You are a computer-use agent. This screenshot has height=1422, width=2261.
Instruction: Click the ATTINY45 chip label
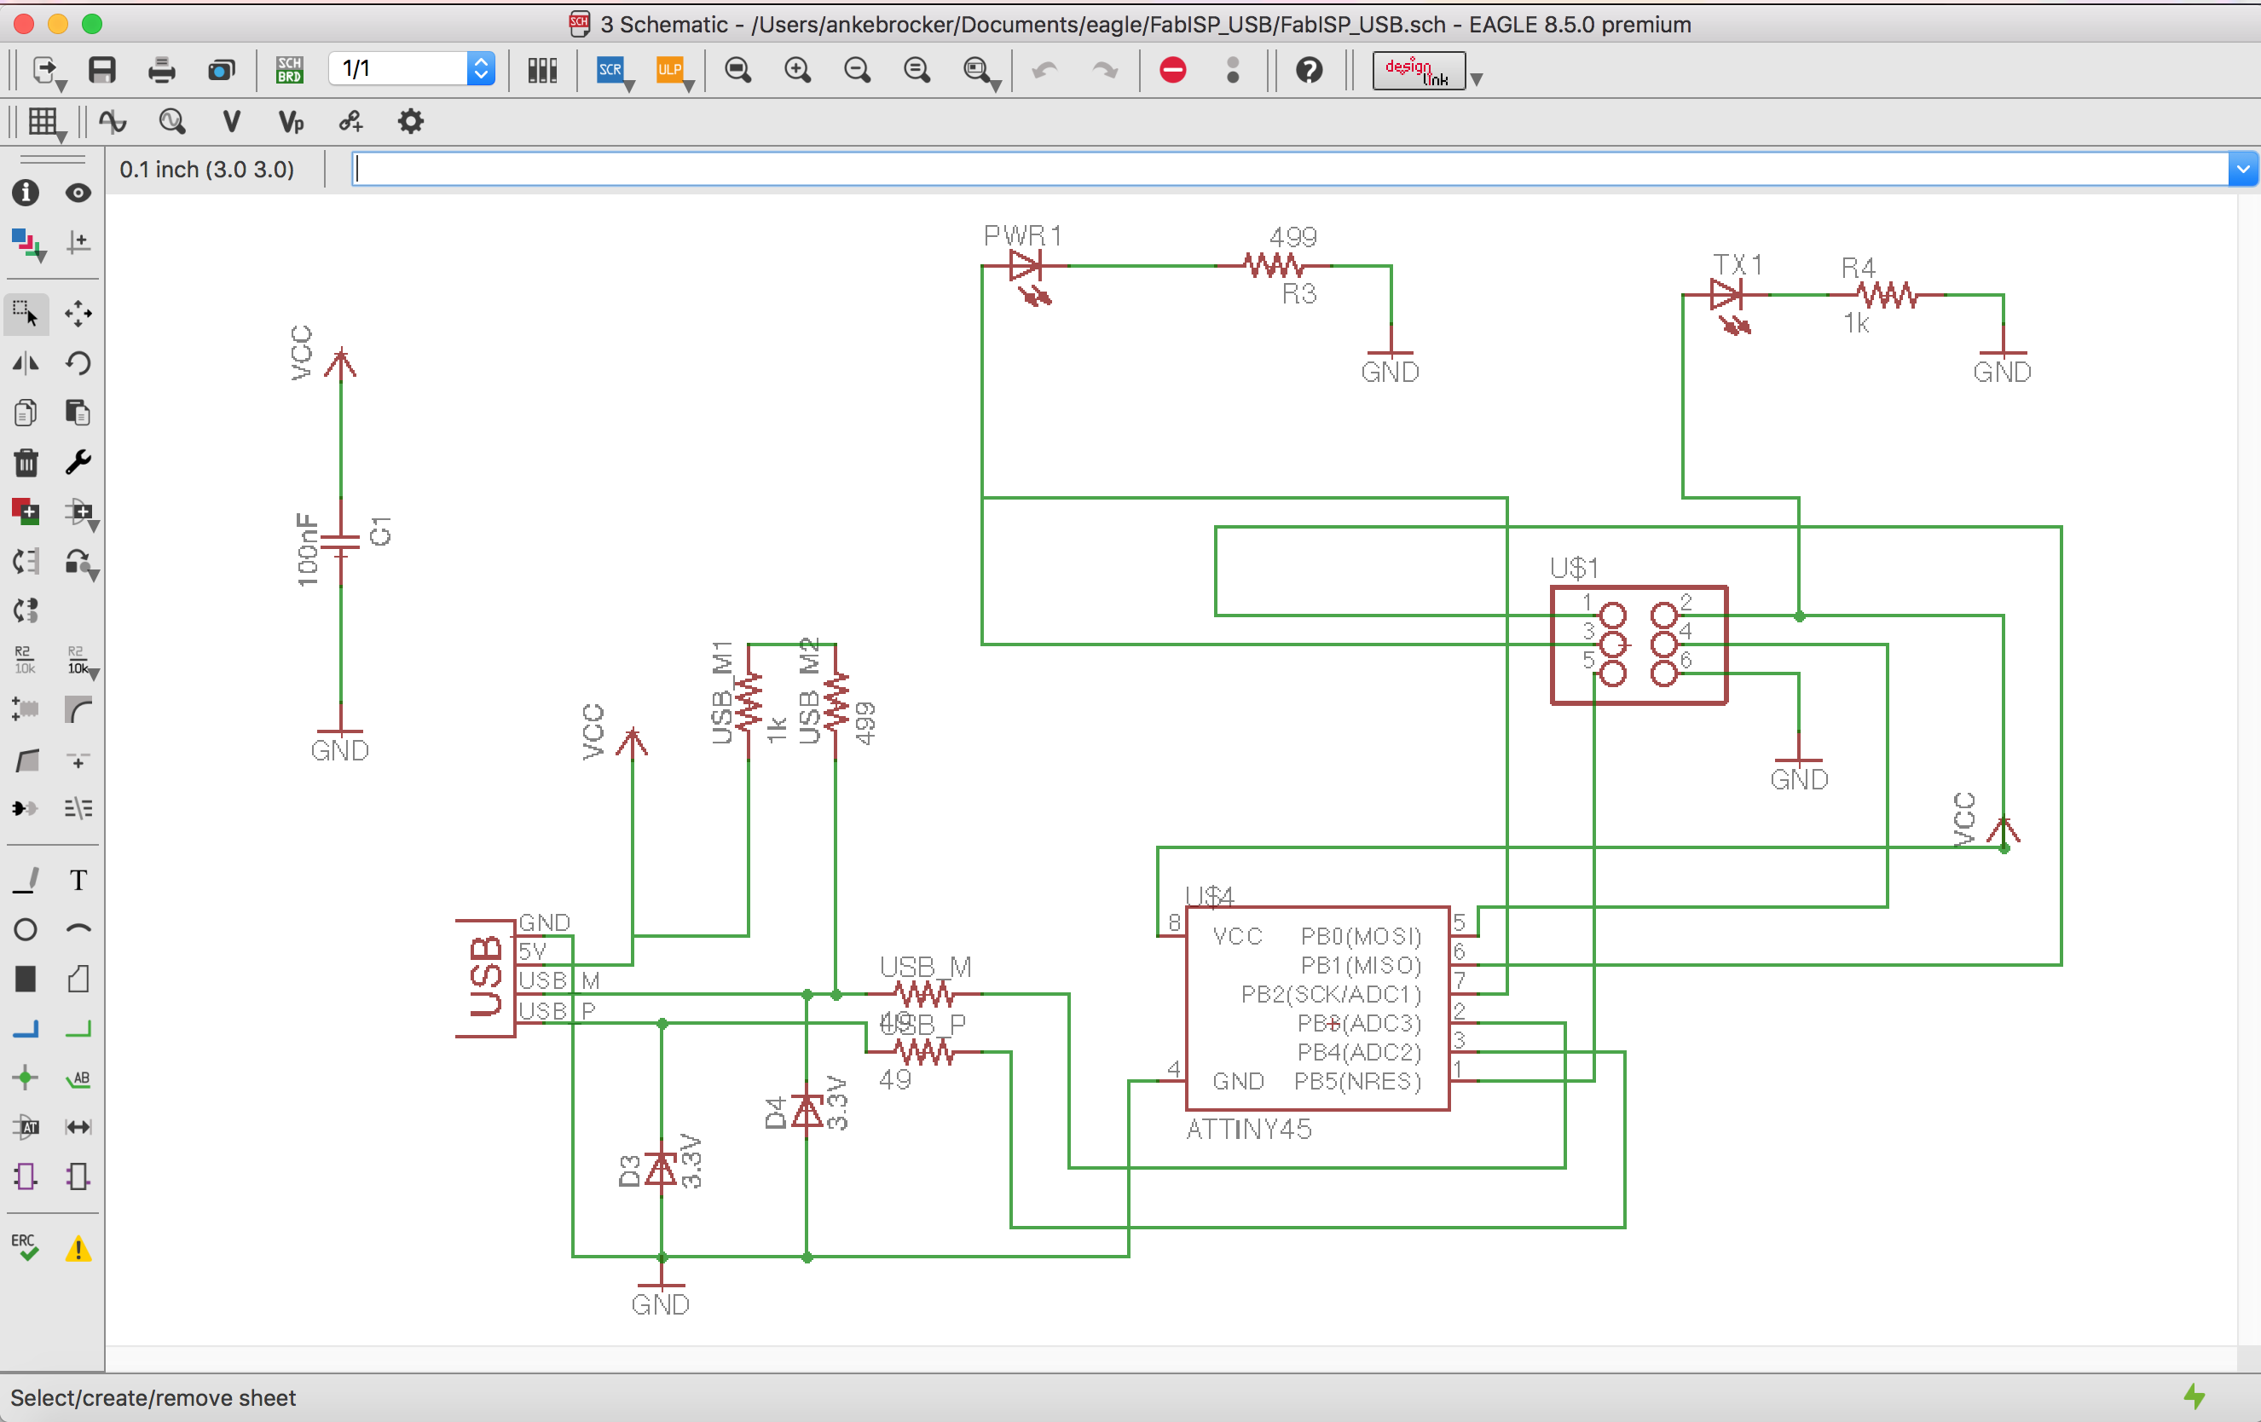point(1249,1129)
